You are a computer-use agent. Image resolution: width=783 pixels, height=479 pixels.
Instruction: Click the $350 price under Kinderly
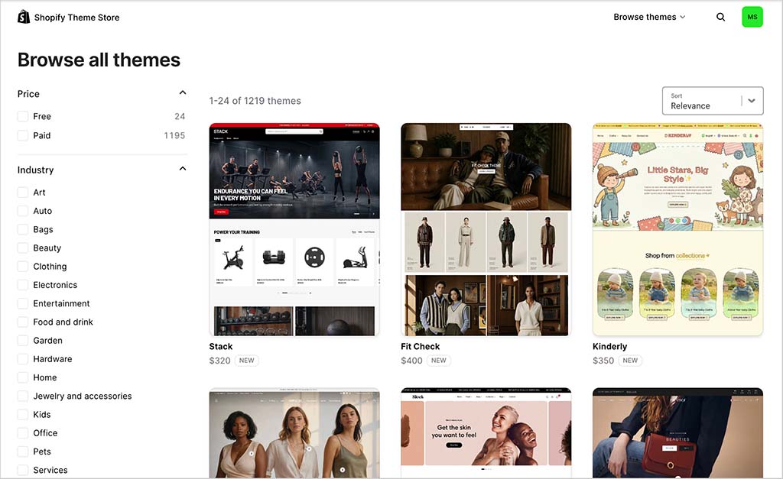click(603, 361)
